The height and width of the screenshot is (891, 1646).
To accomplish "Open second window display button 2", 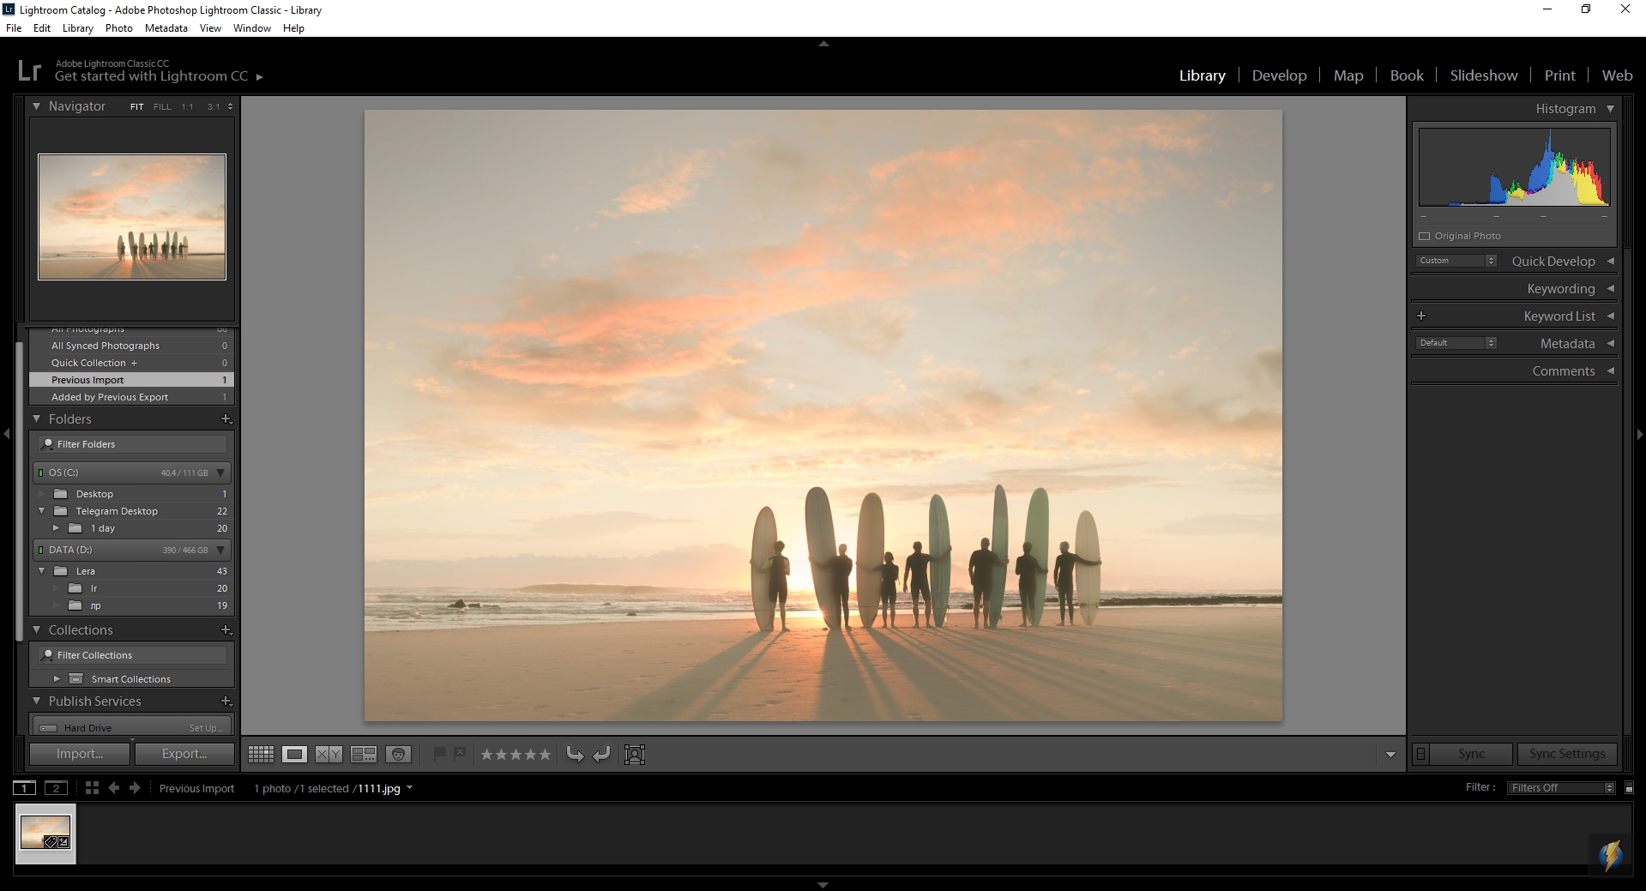I will point(56,788).
